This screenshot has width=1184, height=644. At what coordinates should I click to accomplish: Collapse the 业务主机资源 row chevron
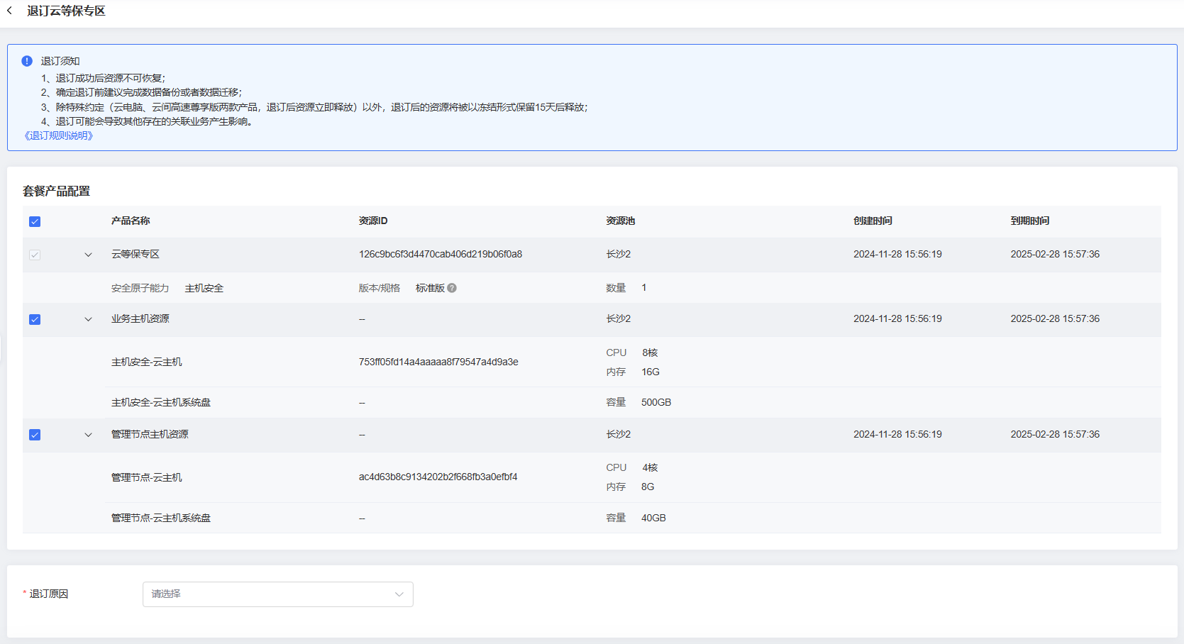[89, 319]
